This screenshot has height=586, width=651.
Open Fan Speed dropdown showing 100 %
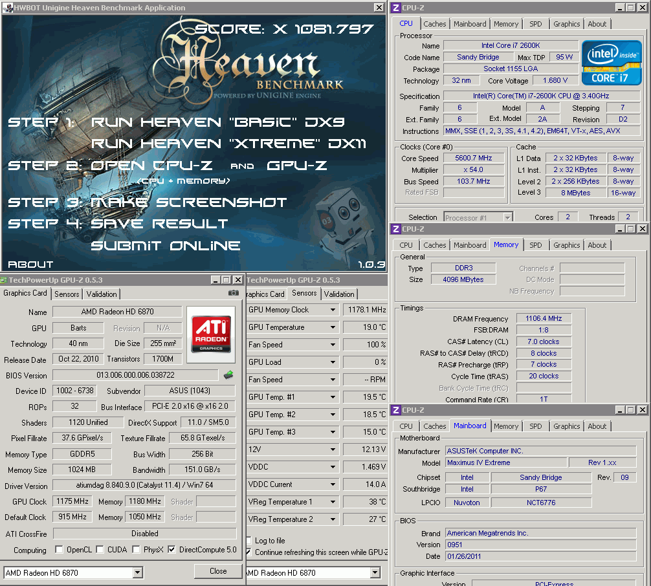[333, 345]
